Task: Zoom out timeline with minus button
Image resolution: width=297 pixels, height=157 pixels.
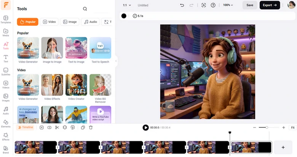Action: pyautogui.click(x=255, y=127)
